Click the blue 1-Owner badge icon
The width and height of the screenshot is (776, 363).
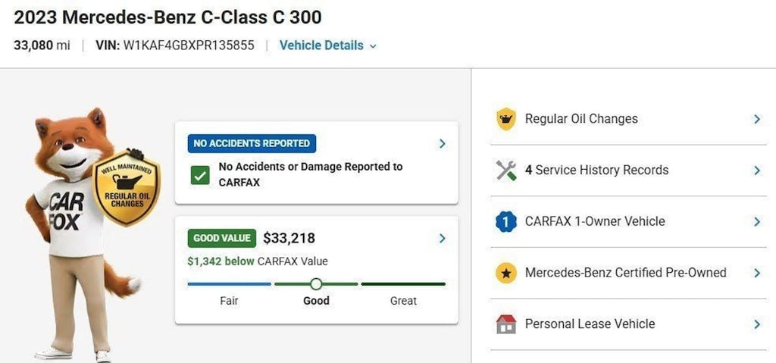(505, 221)
